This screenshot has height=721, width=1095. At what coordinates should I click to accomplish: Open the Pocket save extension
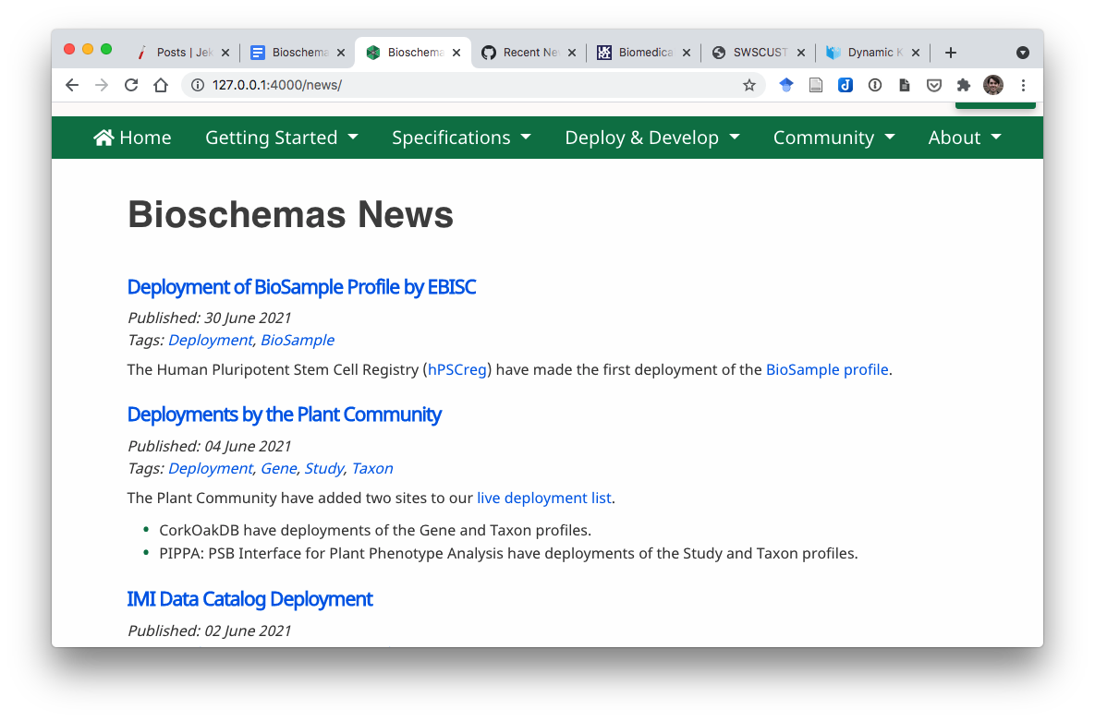coord(934,85)
